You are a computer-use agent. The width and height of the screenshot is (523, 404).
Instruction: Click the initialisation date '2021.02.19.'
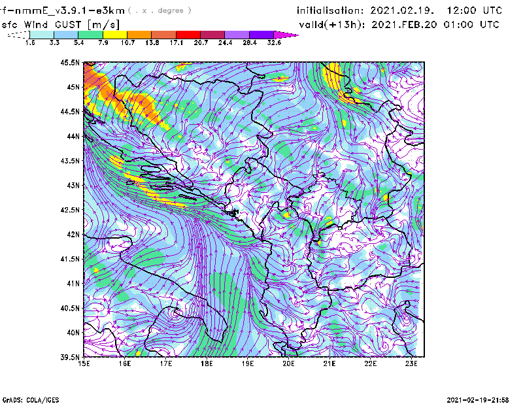[x=402, y=10]
